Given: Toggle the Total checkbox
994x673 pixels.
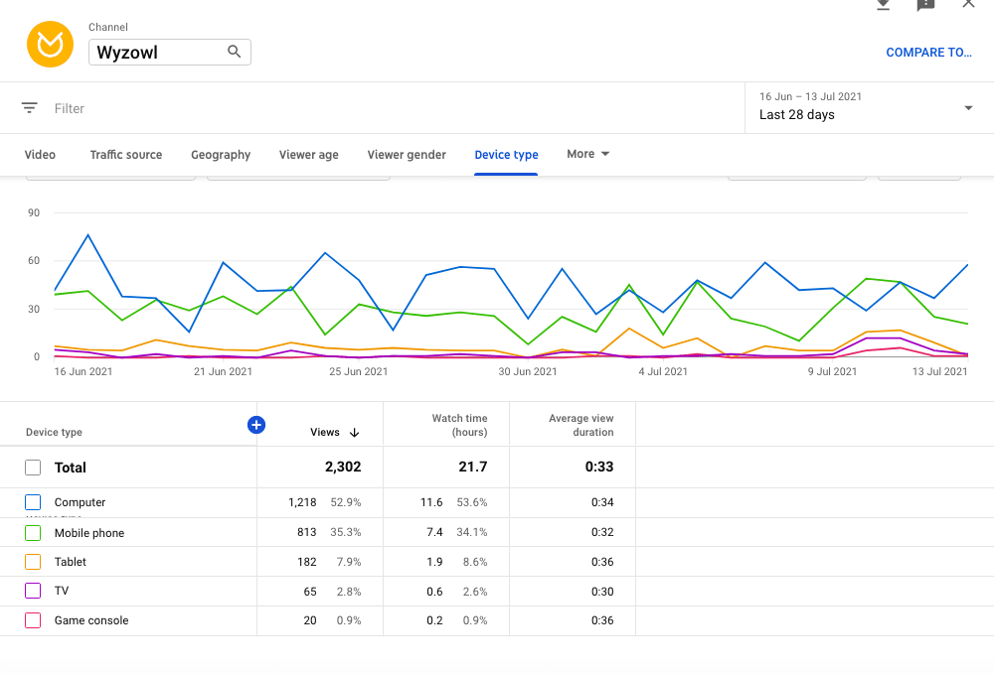Looking at the screenshot, I should [x=33, y=468].
